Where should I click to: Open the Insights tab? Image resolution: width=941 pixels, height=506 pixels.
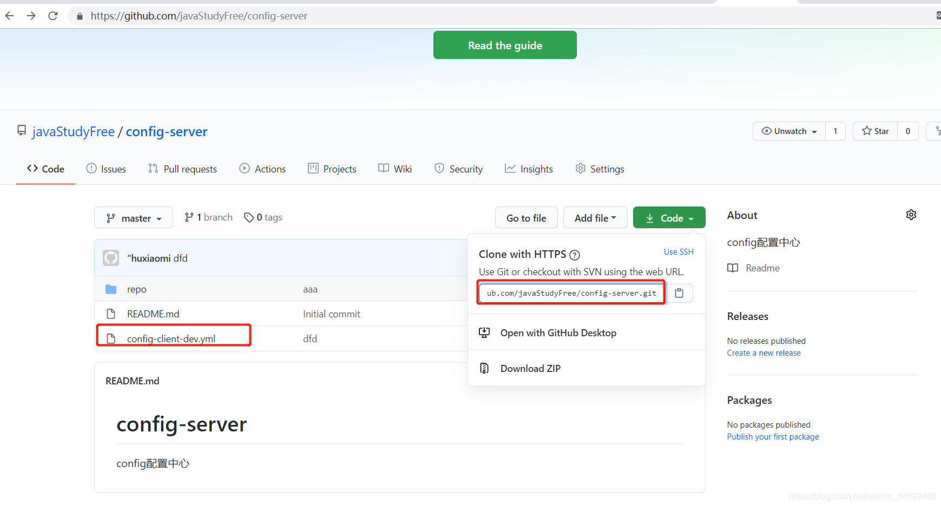(x=529, y=169)
